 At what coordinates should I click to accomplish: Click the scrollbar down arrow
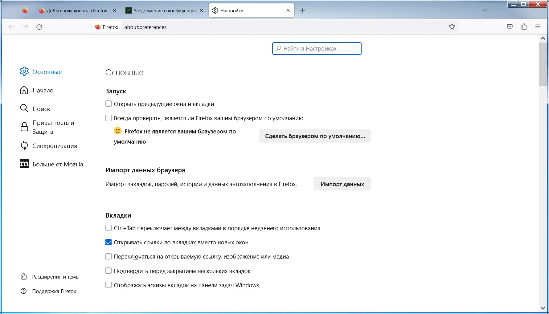tap(543, 308)
